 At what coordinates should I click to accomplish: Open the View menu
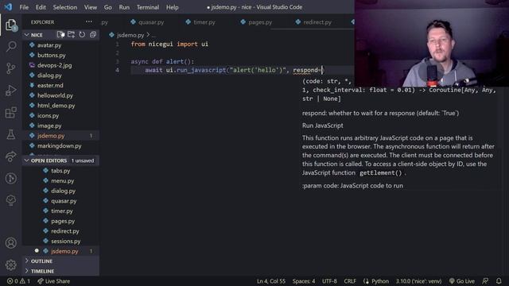(90, 7)
